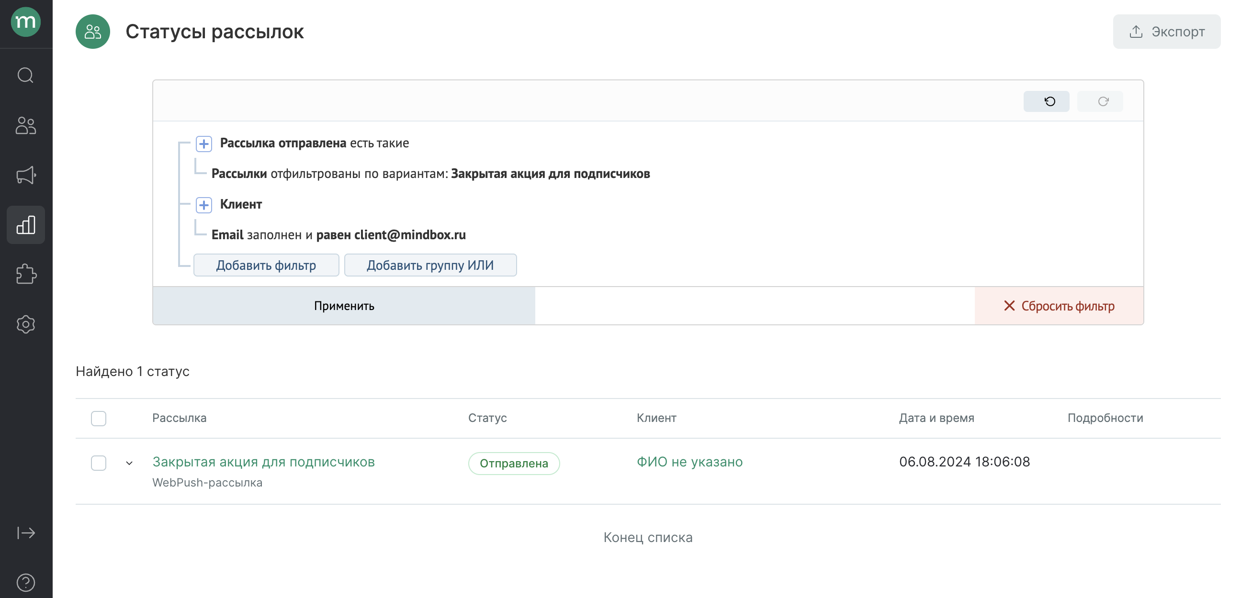Click the 'Отправлена' status badge
Image resolution: width=1241 pixels, height=598 pixels.
(x=514, y=463)
